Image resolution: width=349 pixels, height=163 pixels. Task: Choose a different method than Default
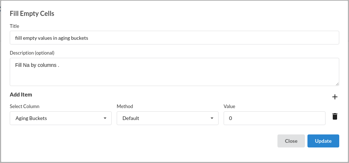click(168, 118)
